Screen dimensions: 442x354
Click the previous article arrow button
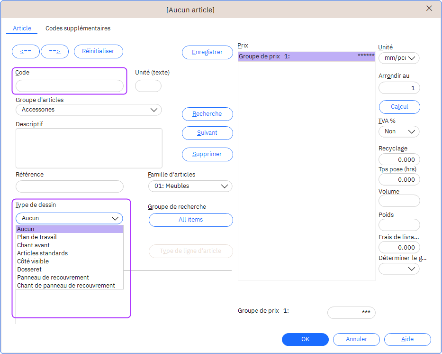(26, 51)
